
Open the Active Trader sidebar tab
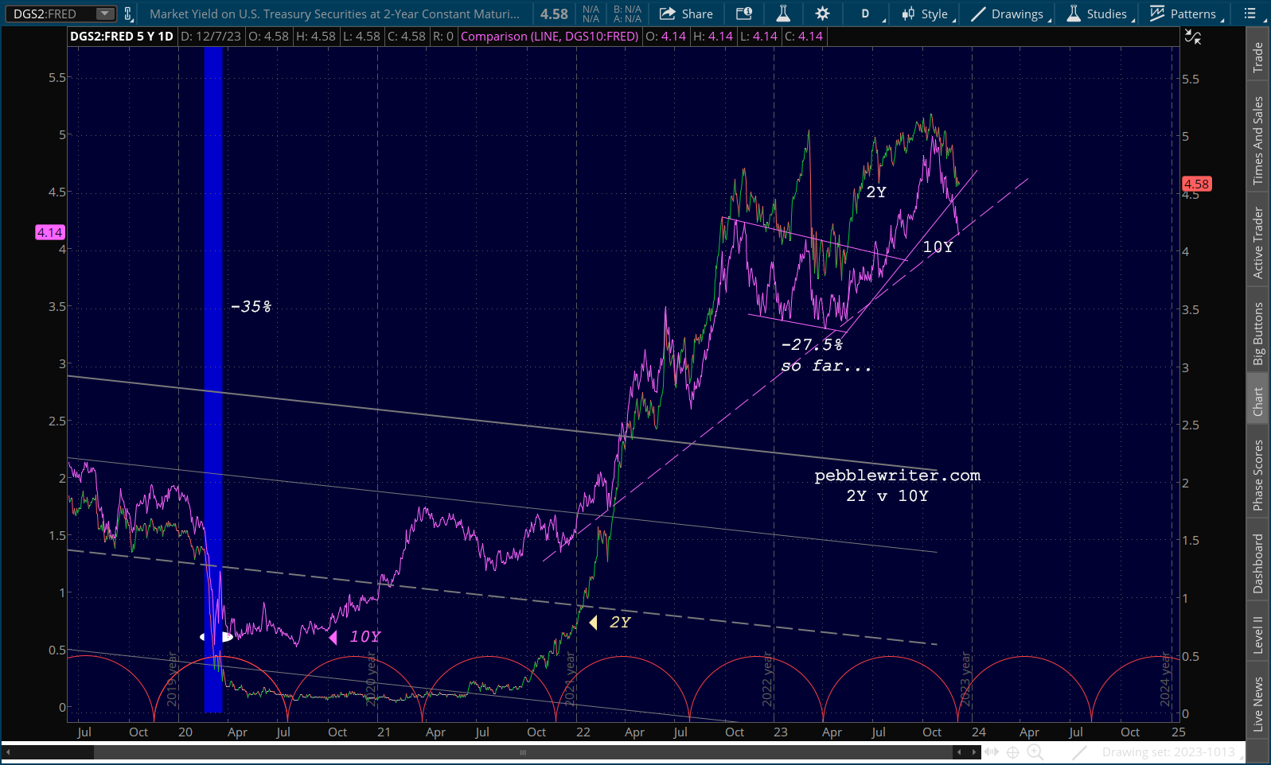(x=1257, y=243)
